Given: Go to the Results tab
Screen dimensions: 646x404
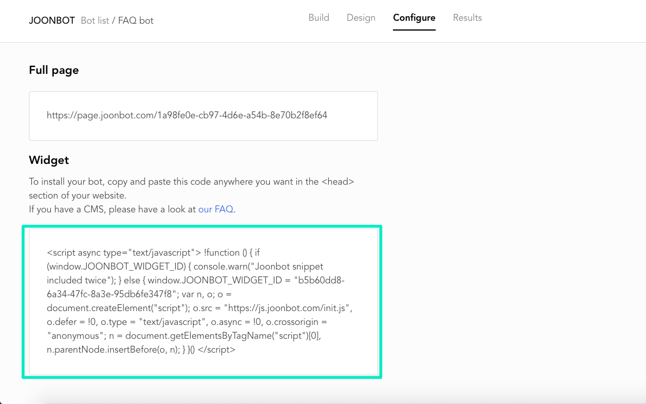Looking at the screenshot, I should tap(467, 18).
